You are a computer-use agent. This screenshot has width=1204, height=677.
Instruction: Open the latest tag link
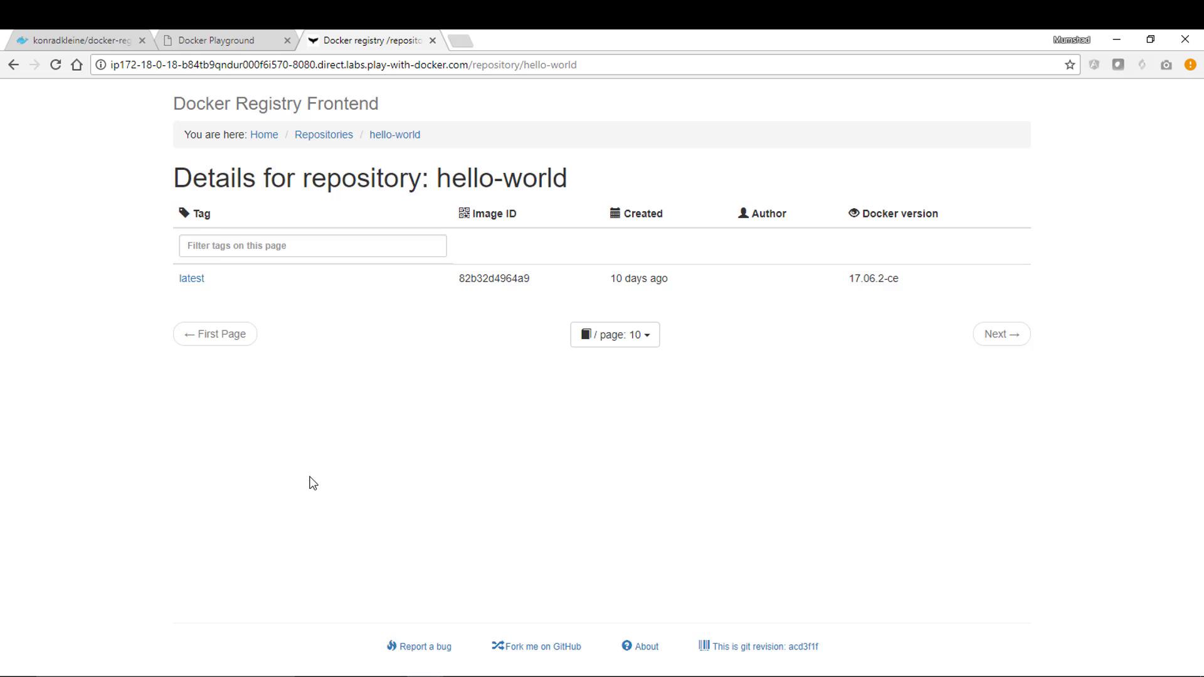coord(191,278)
